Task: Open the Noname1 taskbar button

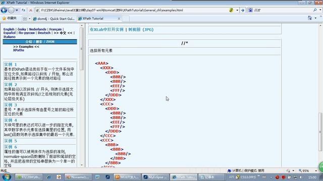Action: point(78,177)
